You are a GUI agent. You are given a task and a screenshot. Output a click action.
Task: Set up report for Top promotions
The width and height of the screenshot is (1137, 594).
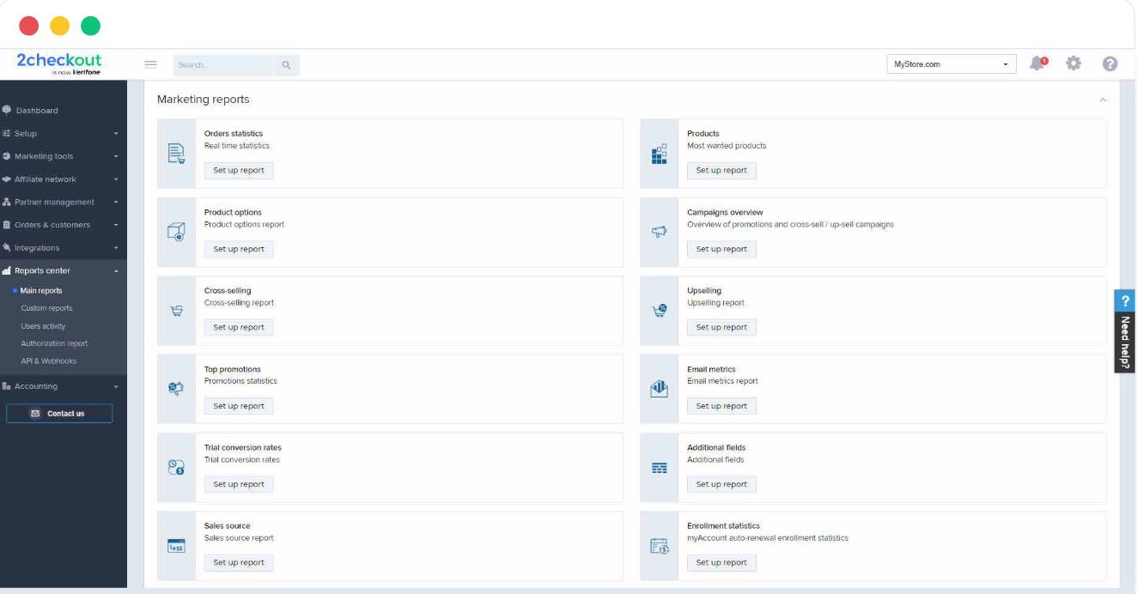pos(239,406)
